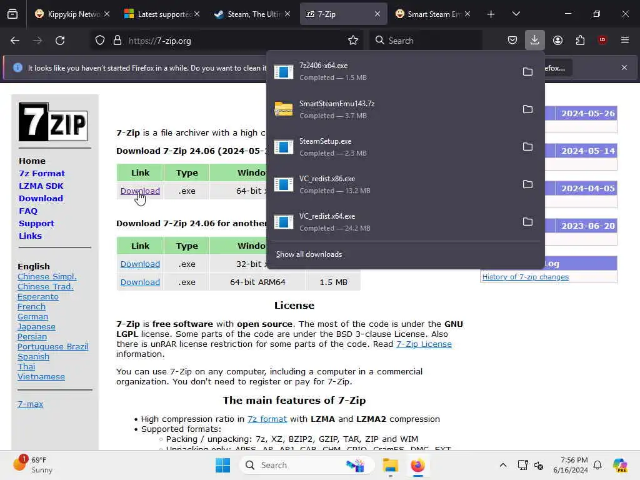Click the tracking protection shield icon

coord(100,41)
